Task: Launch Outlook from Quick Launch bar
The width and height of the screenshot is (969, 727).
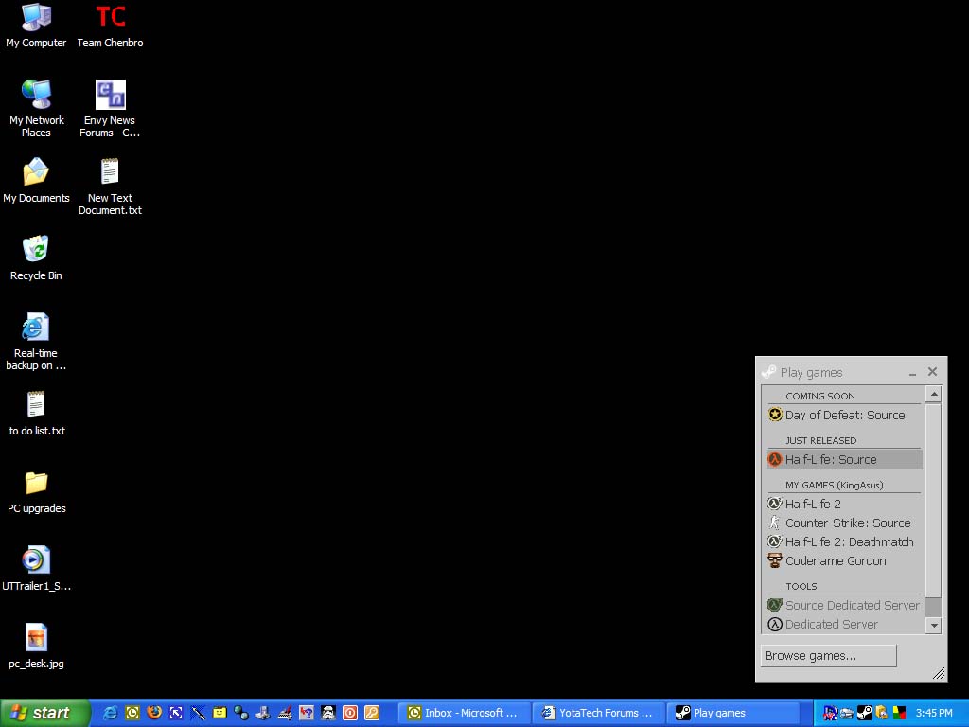Action: click(x=132, y=713)
